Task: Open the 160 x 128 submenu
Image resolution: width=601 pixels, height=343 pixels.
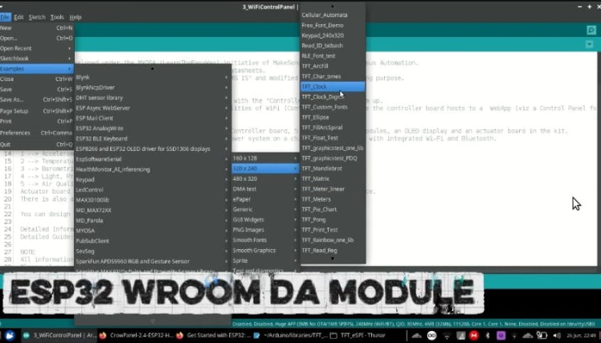Action: tap(265, 158)
